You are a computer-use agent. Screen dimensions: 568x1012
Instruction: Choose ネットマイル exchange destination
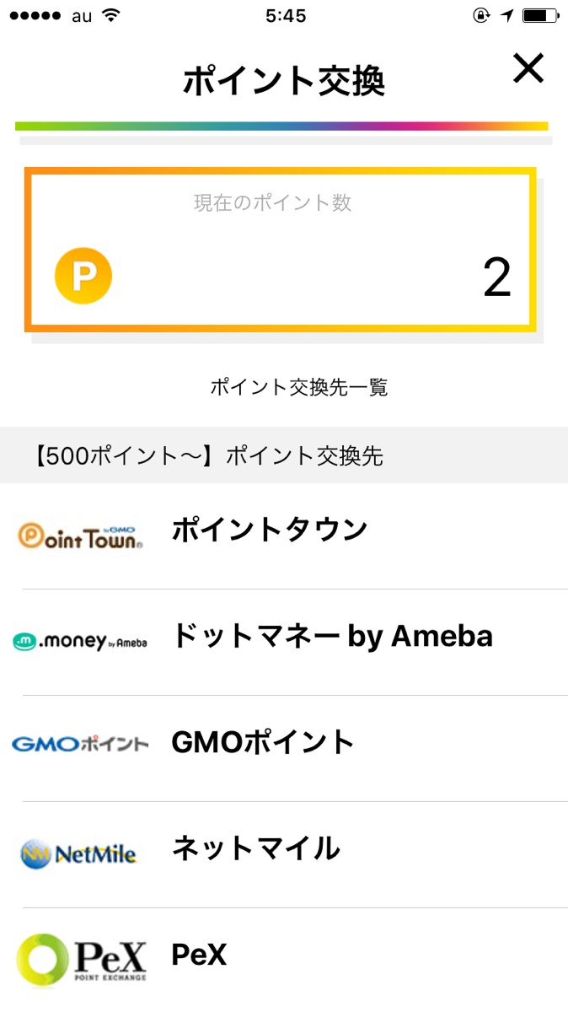pos(256,848)
